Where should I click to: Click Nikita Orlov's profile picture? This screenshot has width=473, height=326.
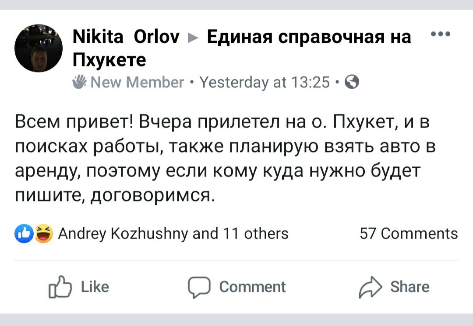coord(39,48)
